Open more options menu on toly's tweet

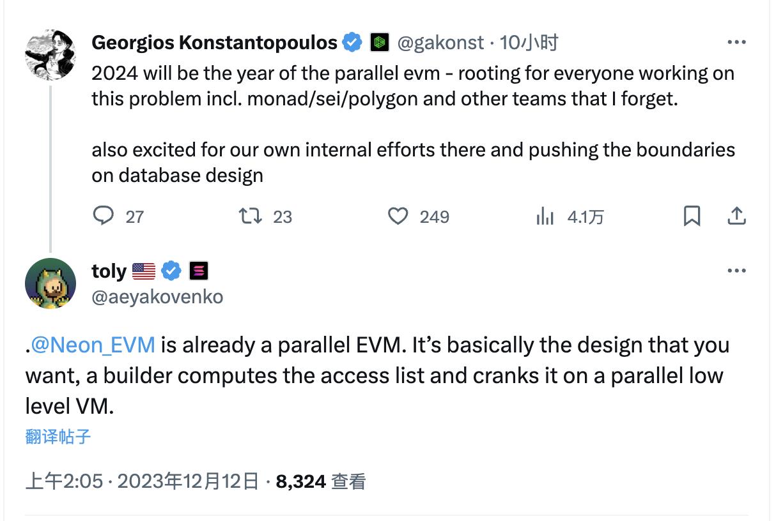click(736, 271)
